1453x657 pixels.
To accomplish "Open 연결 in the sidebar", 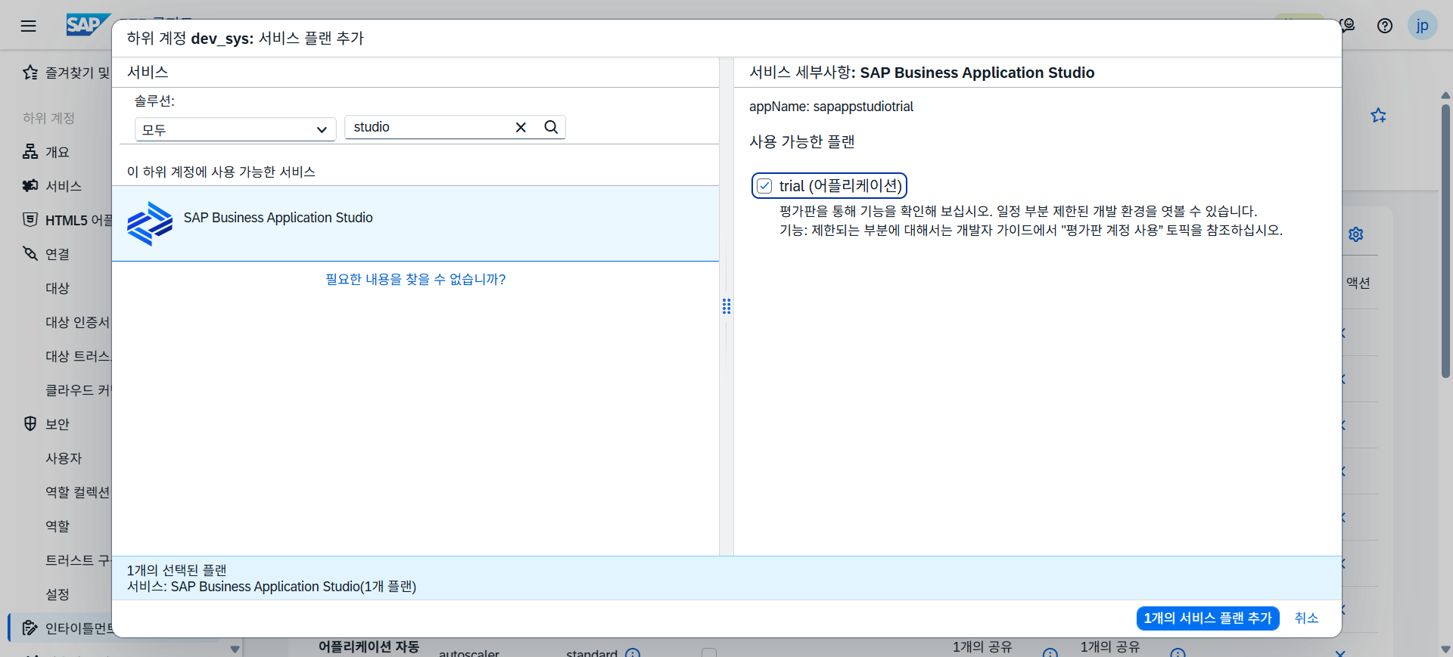I will 58,254.
